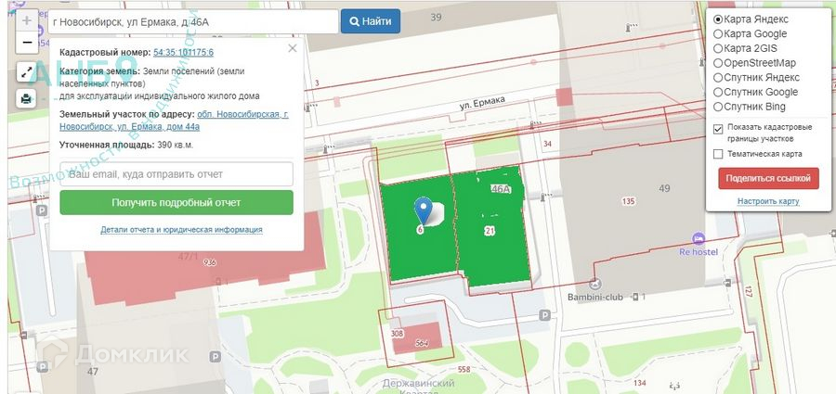This screenshot has width=836, height=394.
Task: Click the Поделиться ссылкой button
Action: pyautogui.click(x=768, y=178)
